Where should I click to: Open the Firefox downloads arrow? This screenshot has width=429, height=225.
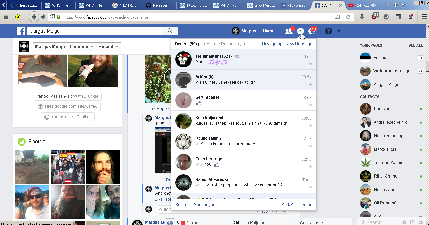tap(362, 17)
